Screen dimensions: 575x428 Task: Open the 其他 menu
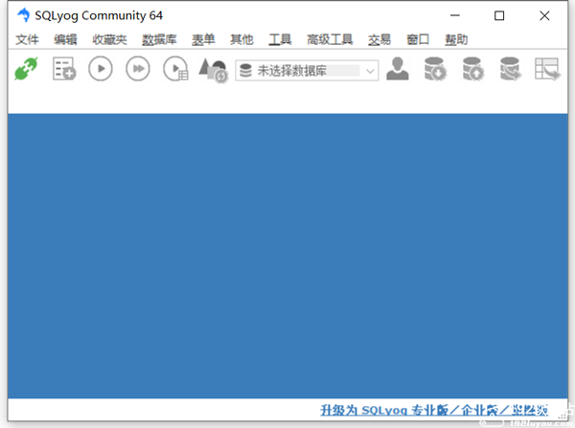(x=241, y=39)
